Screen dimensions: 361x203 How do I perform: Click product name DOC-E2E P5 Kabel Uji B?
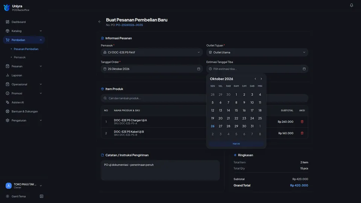(129, 132)
